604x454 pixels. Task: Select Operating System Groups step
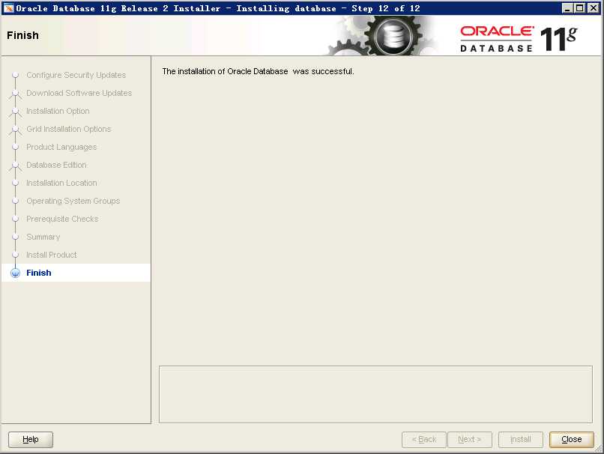click(x=73, y=201)
